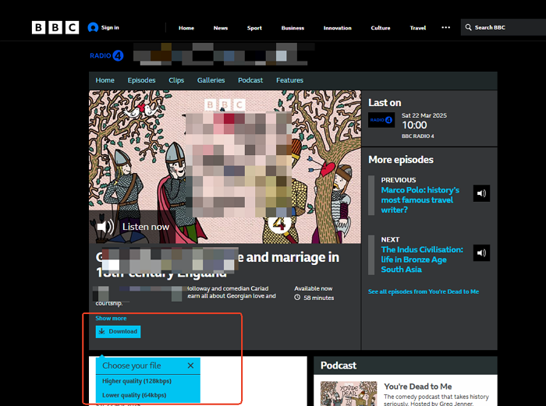Click the Sign in account icon

point(93,27)
